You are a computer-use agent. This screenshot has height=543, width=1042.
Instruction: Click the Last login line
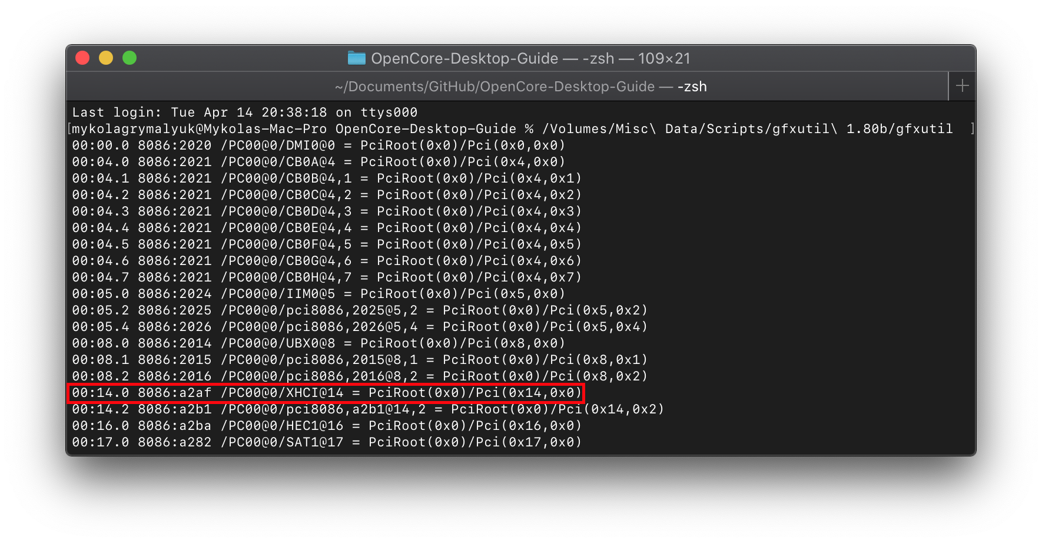tap(244, 112)
